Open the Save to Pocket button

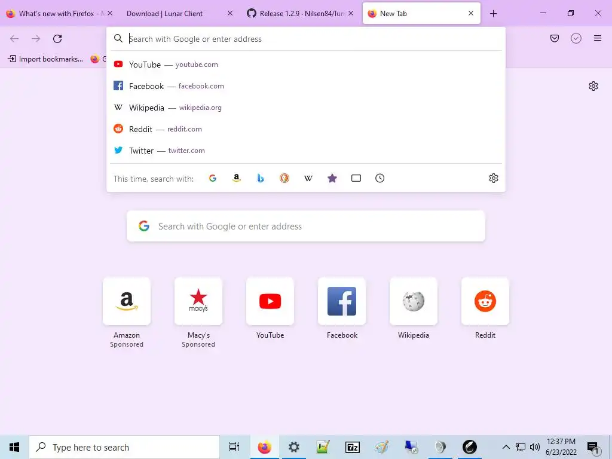tap(555, 38)
